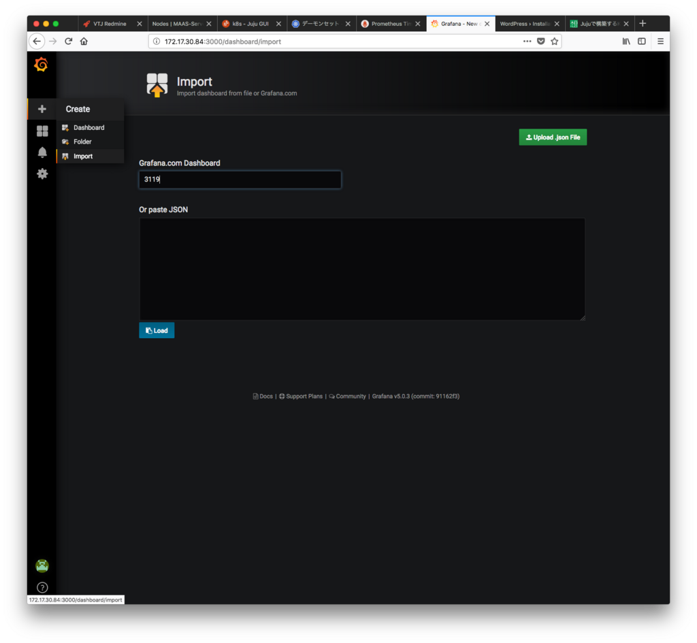Screen dimensions: 697x643
Task: Reload the page with the refresh icon
Action: click(x=69, y=42)
